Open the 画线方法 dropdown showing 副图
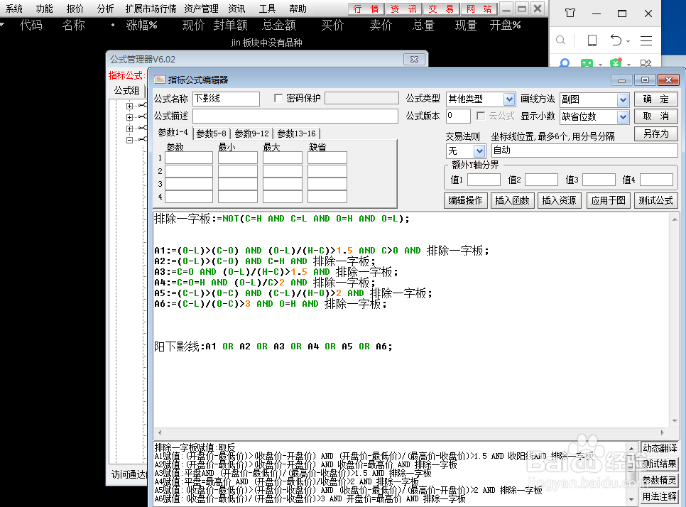The image size is (686, 507). [594, 99]
